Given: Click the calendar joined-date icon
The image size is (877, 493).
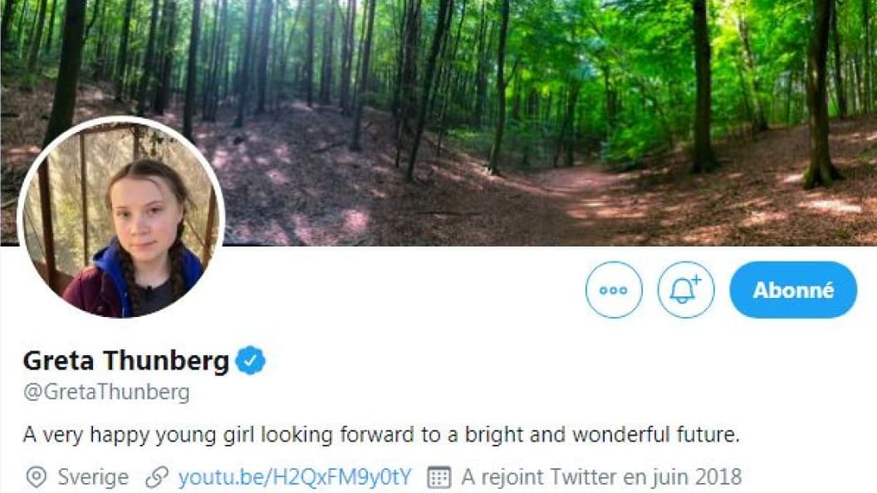Looking at the screenshot, I should click(438, 477).
